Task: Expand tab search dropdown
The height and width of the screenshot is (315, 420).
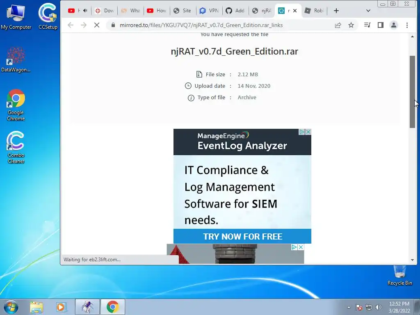Action: pos(368,11)
